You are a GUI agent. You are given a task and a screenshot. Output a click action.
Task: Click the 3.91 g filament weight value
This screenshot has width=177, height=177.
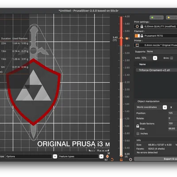tap(25, 59)
